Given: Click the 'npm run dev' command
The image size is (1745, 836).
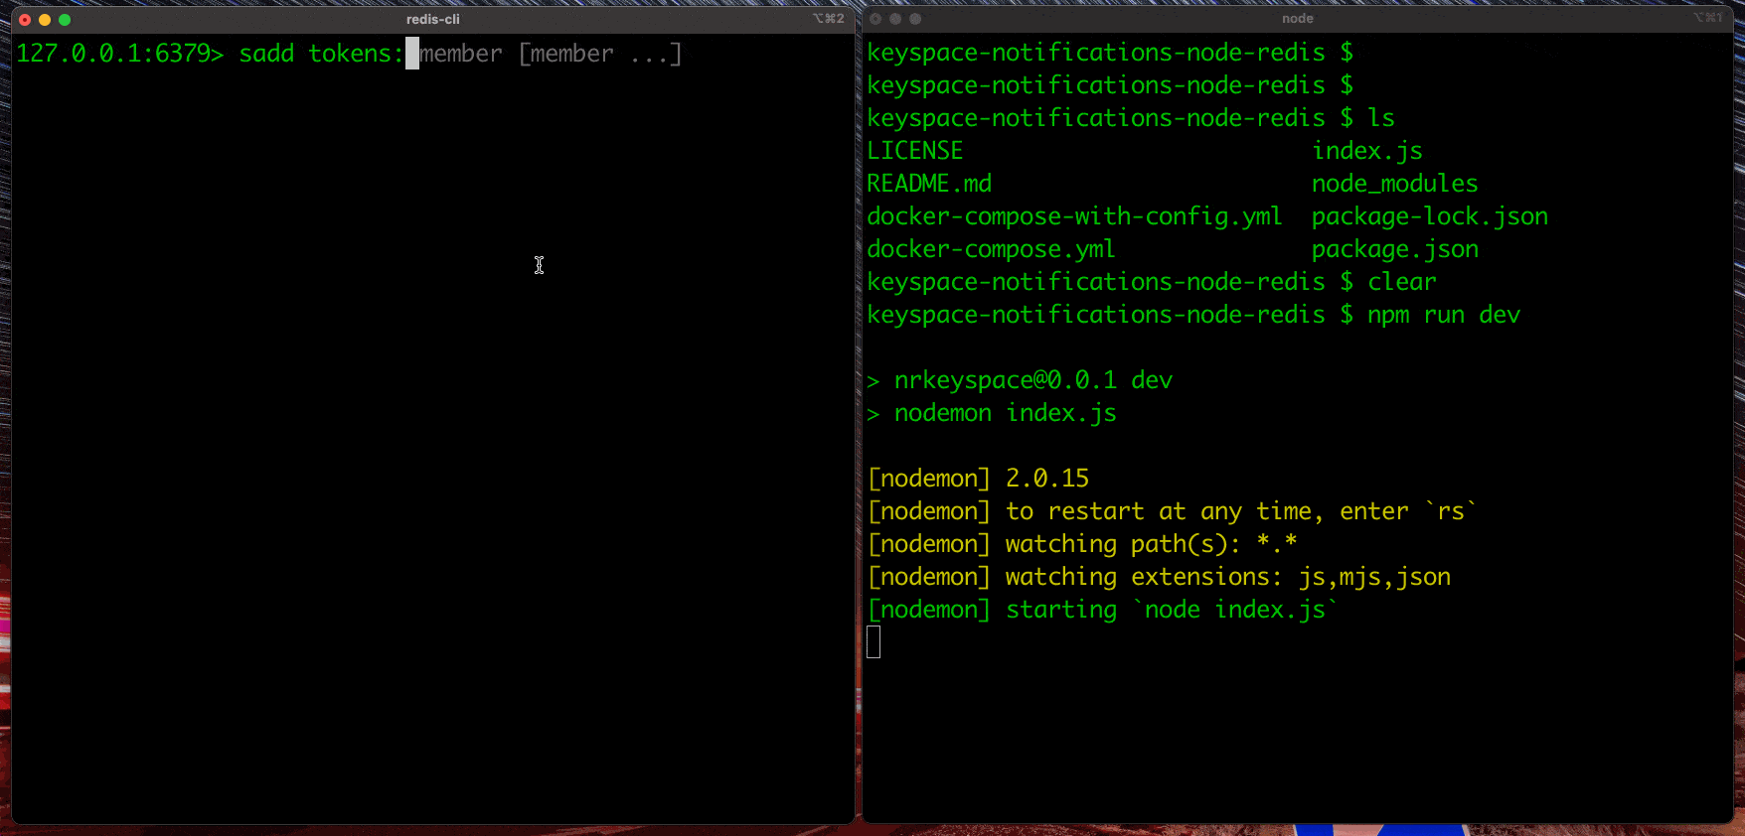Looking at the screenshot, I should pyautogui.click(x=1444, y=315).
